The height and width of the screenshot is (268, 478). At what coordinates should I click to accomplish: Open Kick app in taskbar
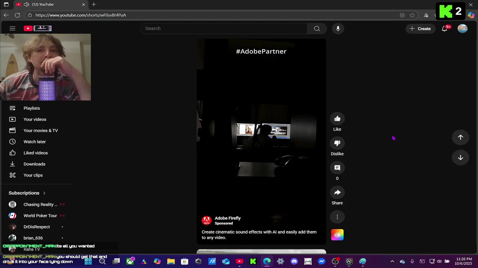pos(253,261)
